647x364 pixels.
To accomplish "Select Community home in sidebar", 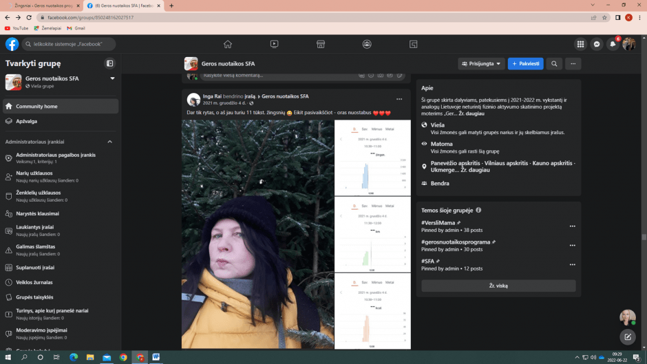I will (x=61, y=107).
